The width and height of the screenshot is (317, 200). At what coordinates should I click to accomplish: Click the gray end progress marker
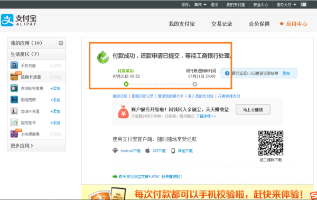tap(194, 84)
